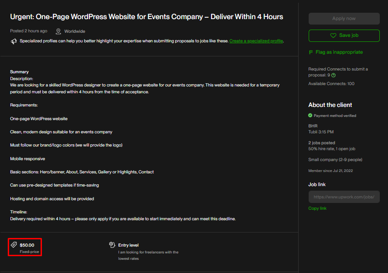This screenshot has height=273, width=388.
Task: Click the Hosting and domain access line
Action: click(x=52, y=199)
